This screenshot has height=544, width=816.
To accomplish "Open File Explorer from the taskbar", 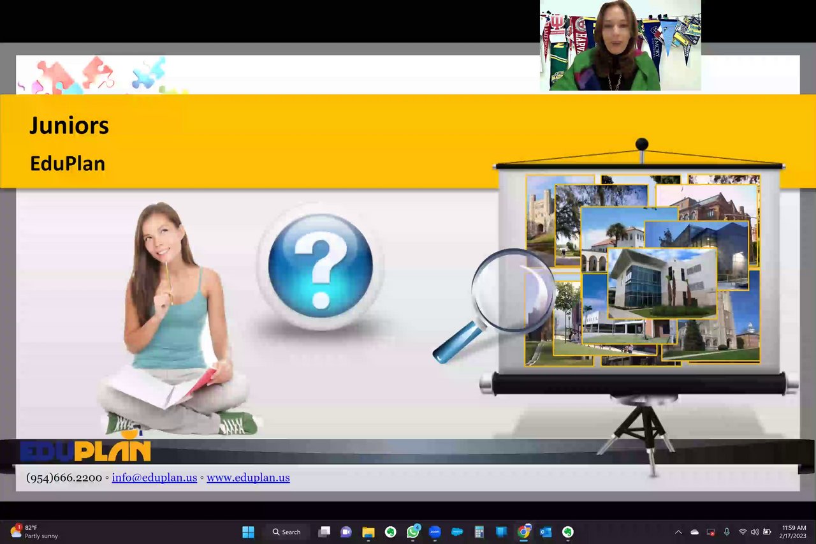I will [x=368, y=532].
